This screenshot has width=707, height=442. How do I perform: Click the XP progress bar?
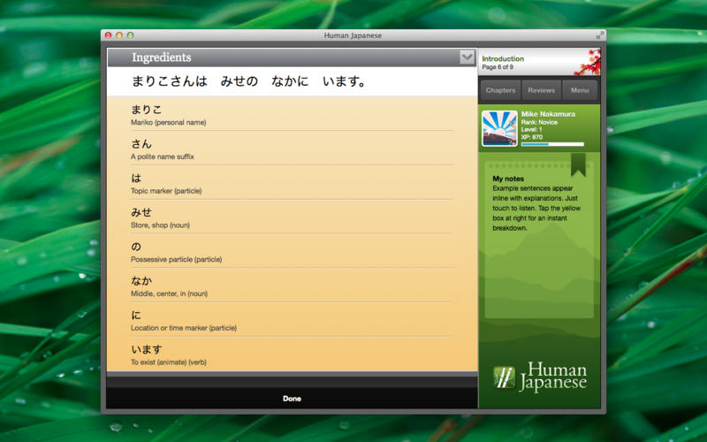[552, 144]
